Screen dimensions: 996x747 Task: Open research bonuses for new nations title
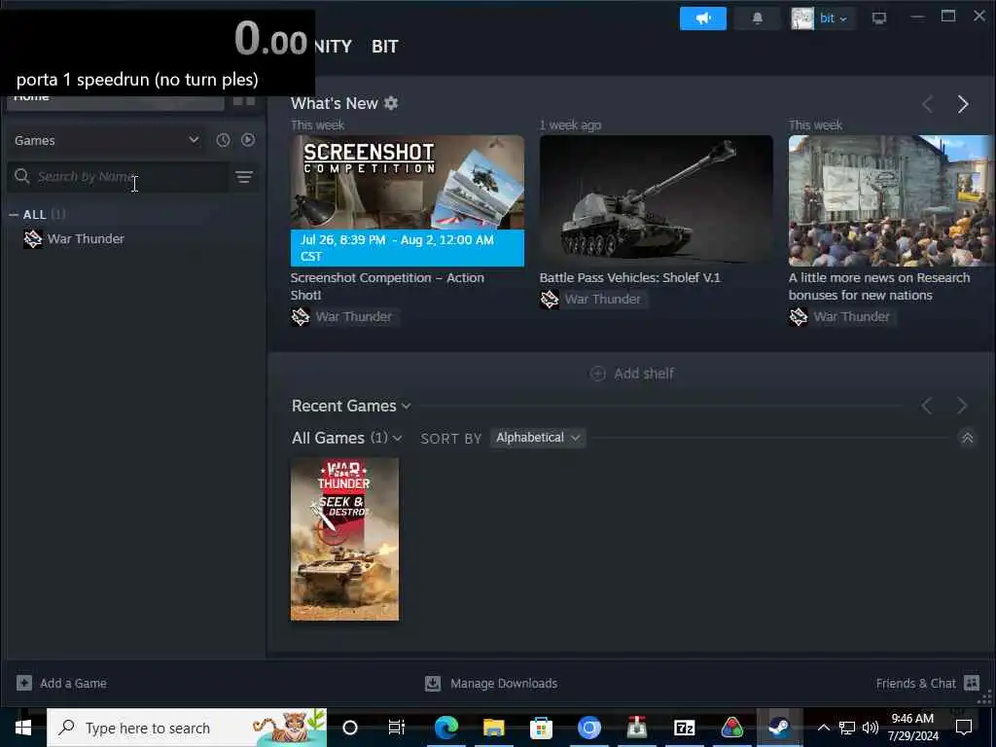tap(879, 287)
